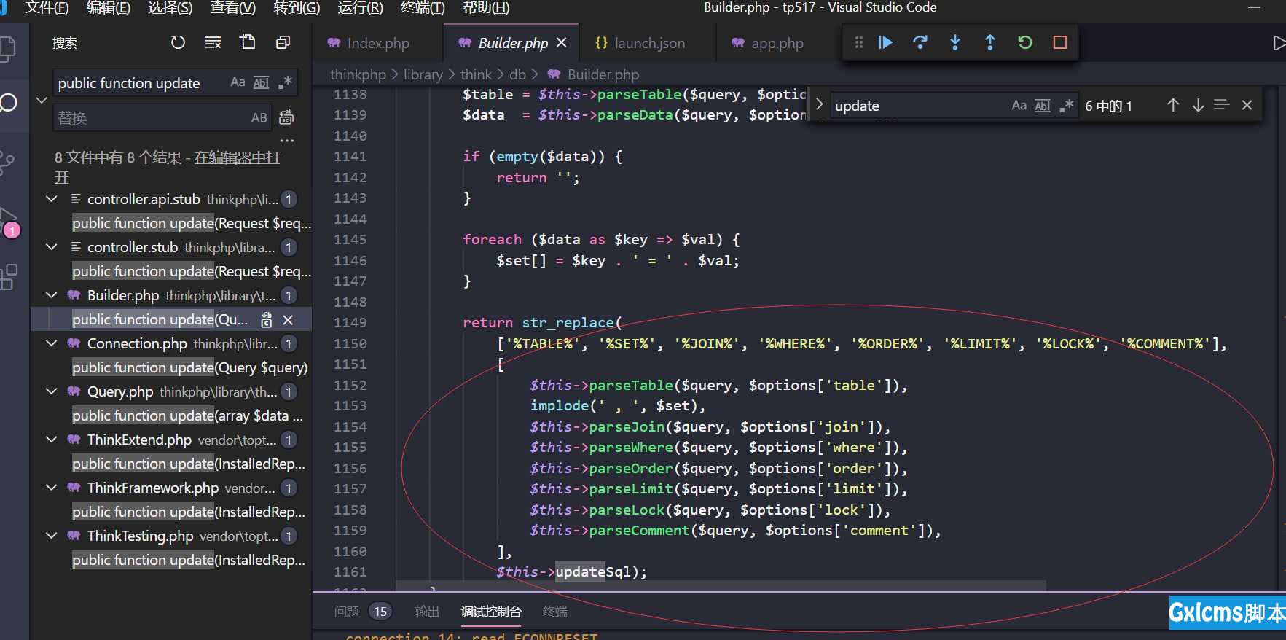Click Replace All icon in search panel
The height and width of the screenshot is (640, 1286).
pyautogui.click(x=286, y=117)
